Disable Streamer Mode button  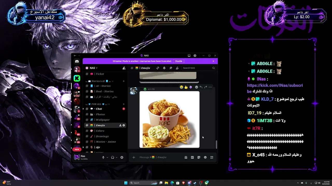[178, 61]
